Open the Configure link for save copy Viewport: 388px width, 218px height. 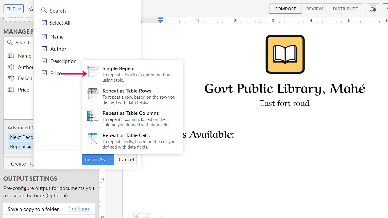tap(79, 209)
